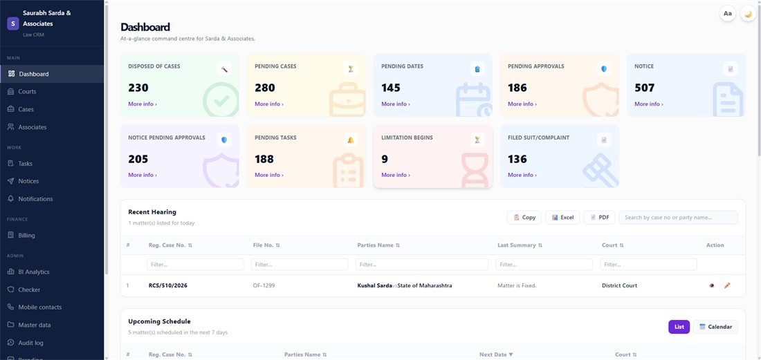Screen dimensions: 761x360
Task: Click the clipboard icon on Pending Dates card
Action: click(x=477, y=69)
